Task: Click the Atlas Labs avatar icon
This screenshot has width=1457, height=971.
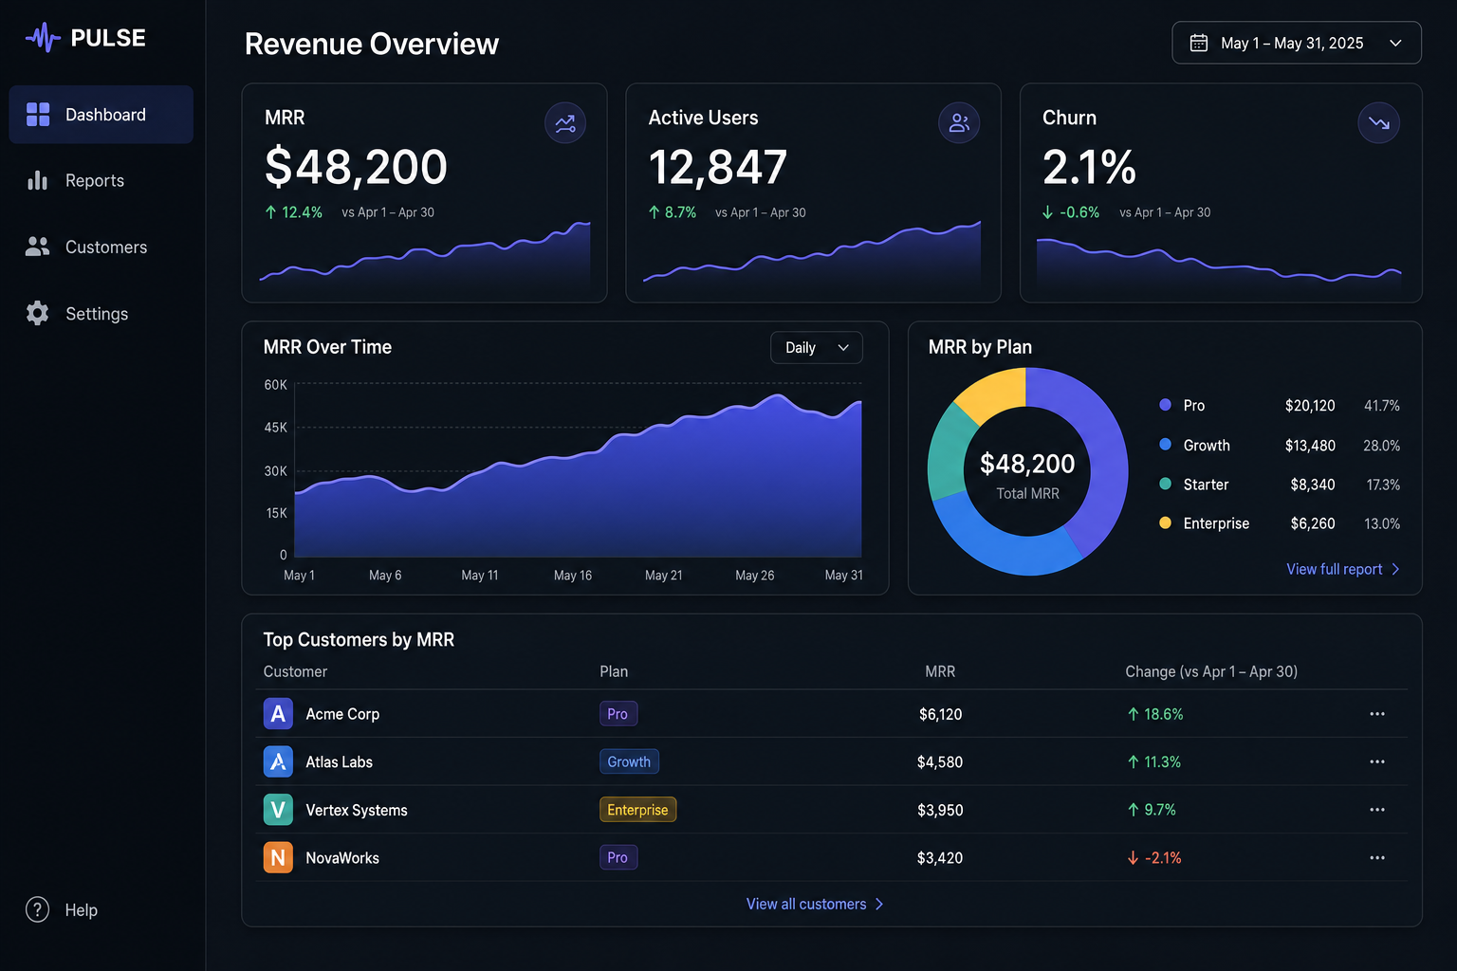Action: [x=278, y=761]
